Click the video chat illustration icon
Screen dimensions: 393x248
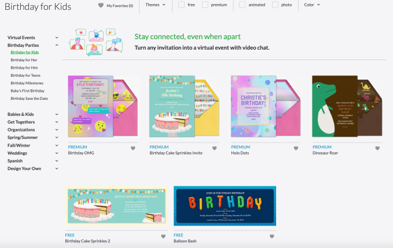[96, 42]
